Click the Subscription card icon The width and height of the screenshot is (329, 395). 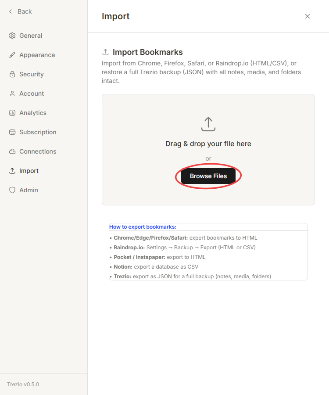12,132
